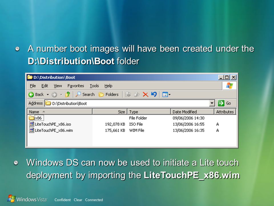The width and height of the screenshot is (274, 206).
Task: Open the File menu
Action: (33, 86)
